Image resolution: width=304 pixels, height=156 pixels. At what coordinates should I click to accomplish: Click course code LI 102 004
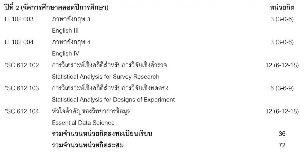[x=19, y=42]
